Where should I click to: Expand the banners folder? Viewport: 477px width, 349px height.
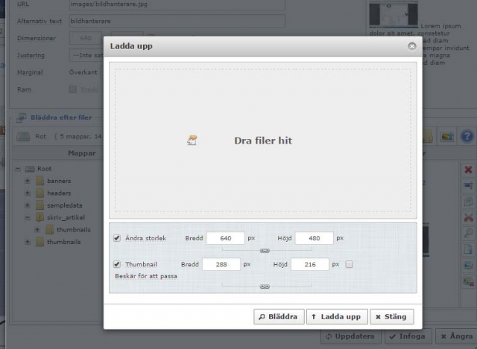[28, 181]
